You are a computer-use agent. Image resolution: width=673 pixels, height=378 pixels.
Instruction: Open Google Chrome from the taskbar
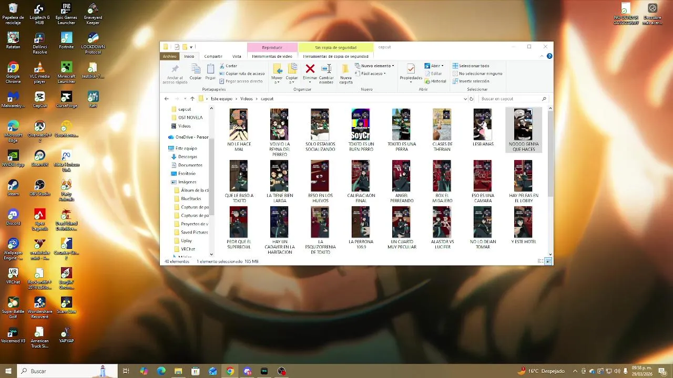coord(230,371)
